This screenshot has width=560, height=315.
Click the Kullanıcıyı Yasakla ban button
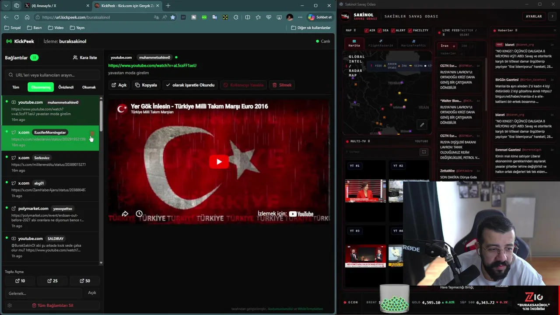tap(243, 85)
